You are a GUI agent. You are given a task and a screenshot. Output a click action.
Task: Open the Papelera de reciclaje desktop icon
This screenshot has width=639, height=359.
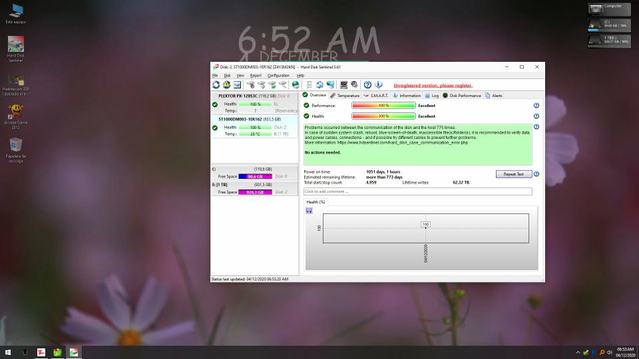pyautogui.click(x=15, y=150)
